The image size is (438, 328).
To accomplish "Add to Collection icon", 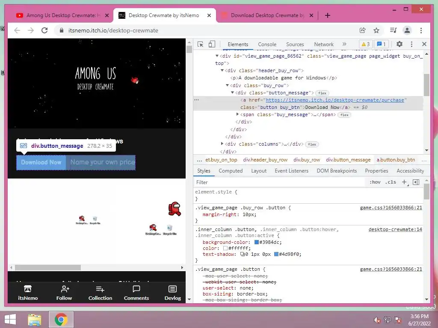I will pyautogui.click(x=100, y=293).
